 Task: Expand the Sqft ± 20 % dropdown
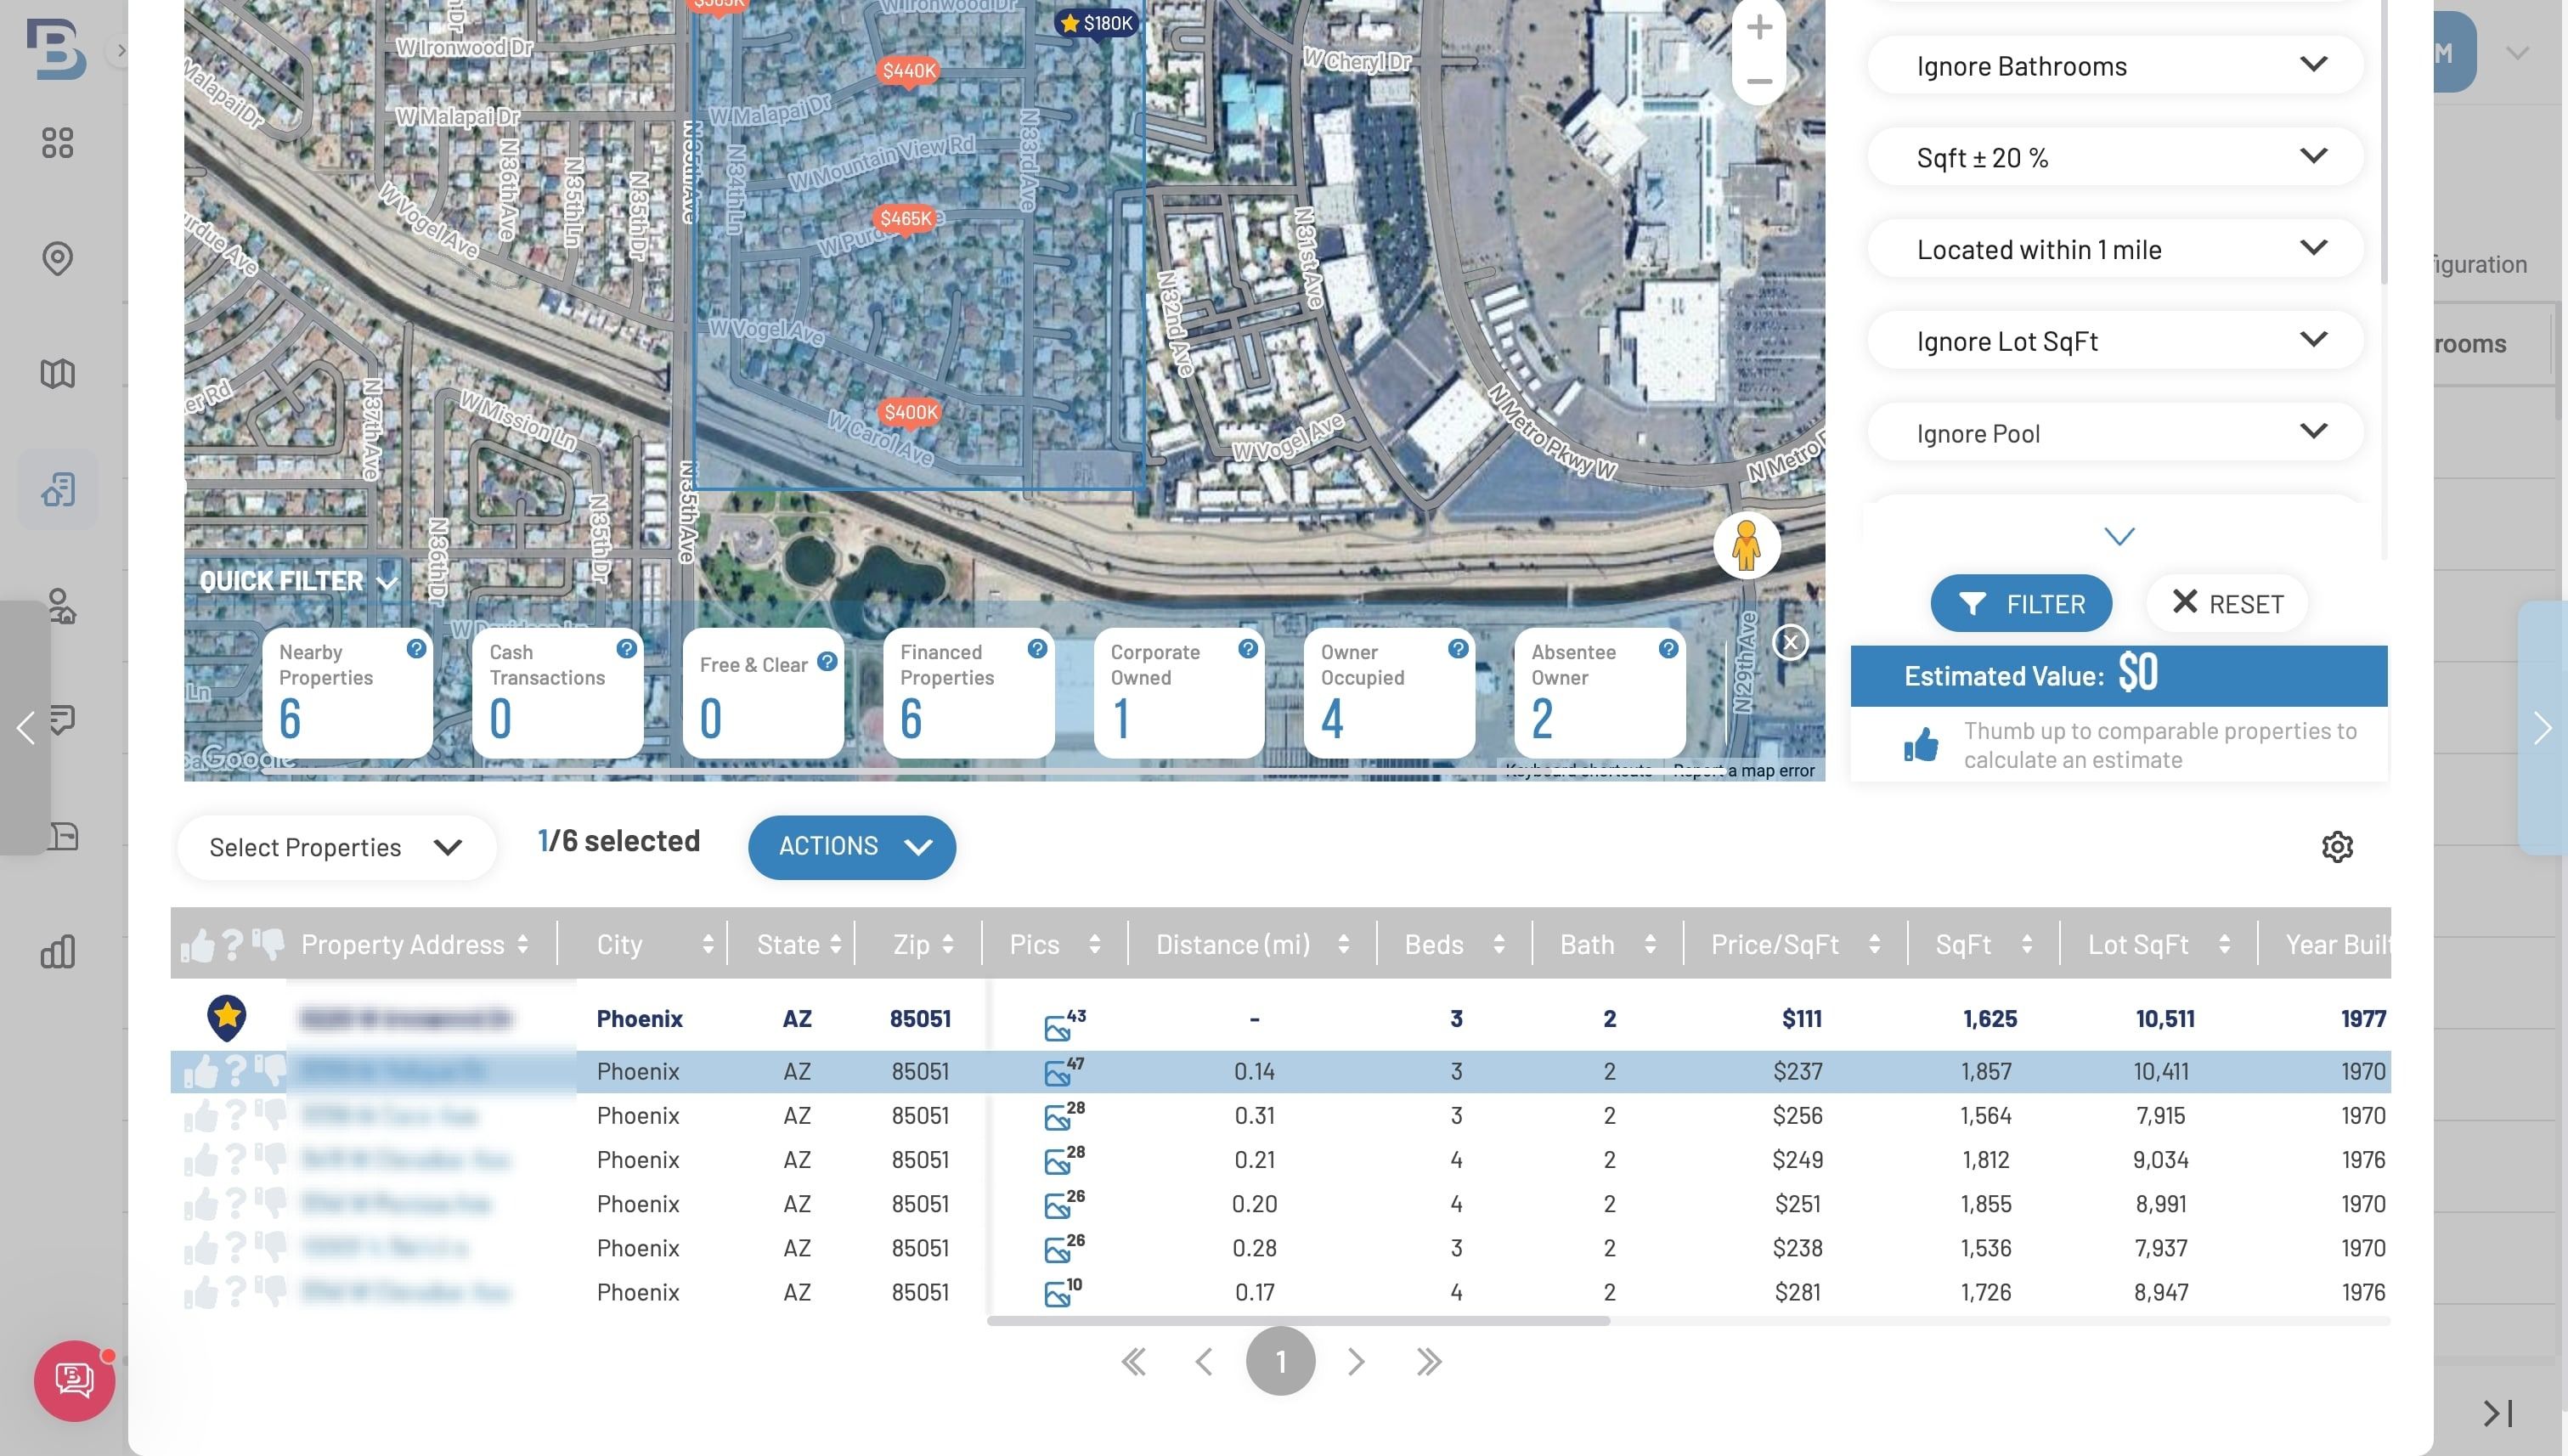click(2115, 157)
